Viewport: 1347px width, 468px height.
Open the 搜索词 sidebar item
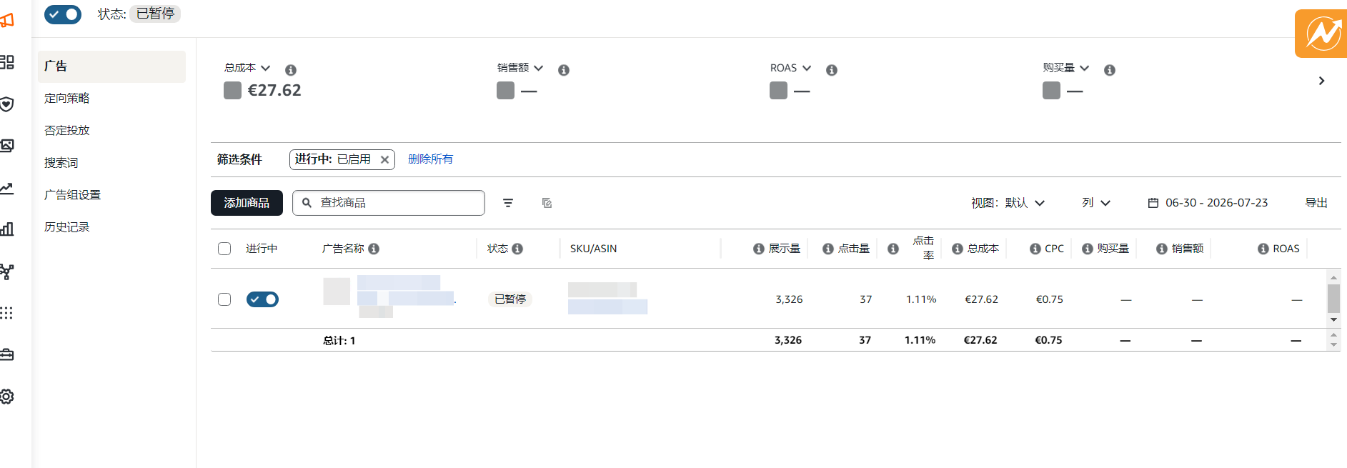(x=61, y=163)
